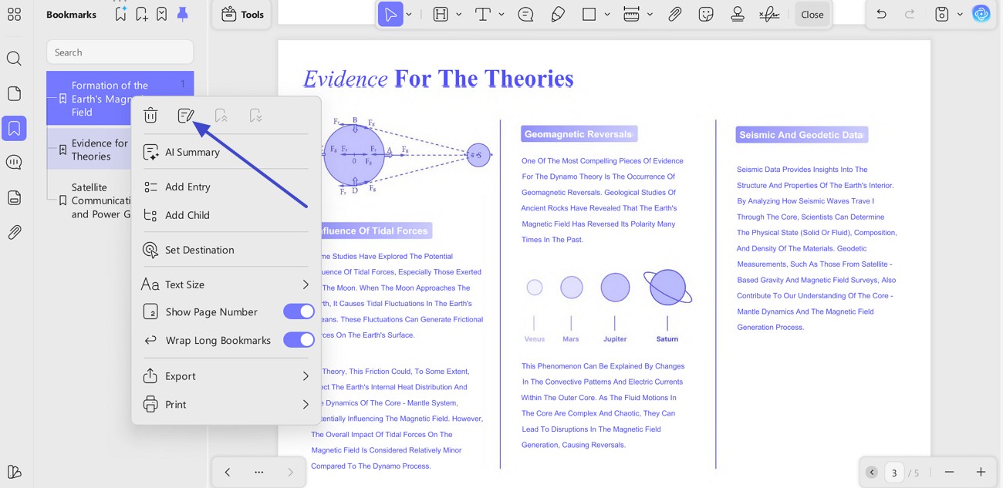
Task: Click the rename bookmark pencil icon
Action: (x=185, y=116)
